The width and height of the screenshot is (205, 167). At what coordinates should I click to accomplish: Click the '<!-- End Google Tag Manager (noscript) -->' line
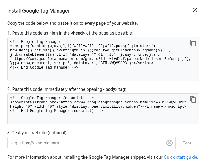pyautogui.click(x=56, y=111)
